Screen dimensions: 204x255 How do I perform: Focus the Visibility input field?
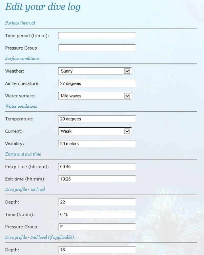pyautogui.click(x=97, y=143)
